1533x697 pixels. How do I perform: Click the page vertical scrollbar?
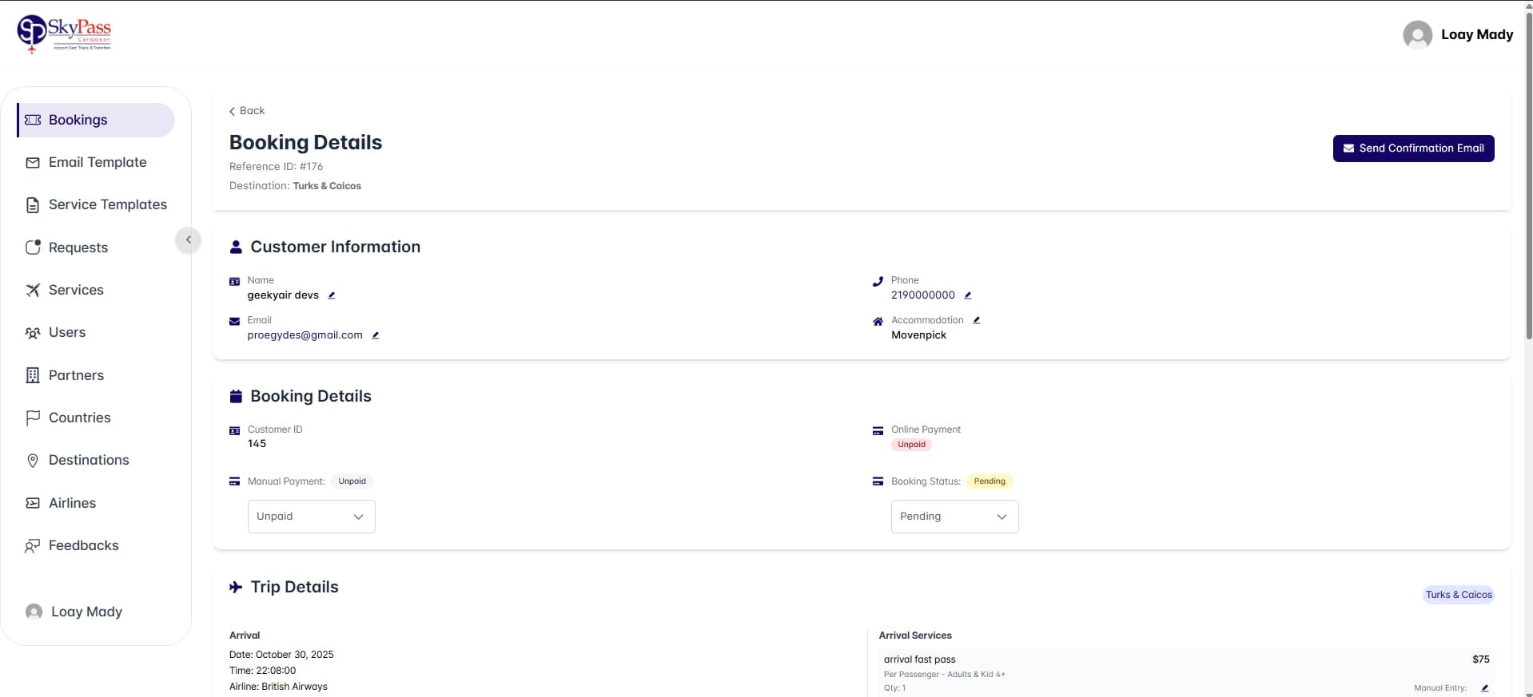[x=1528, y=176]
